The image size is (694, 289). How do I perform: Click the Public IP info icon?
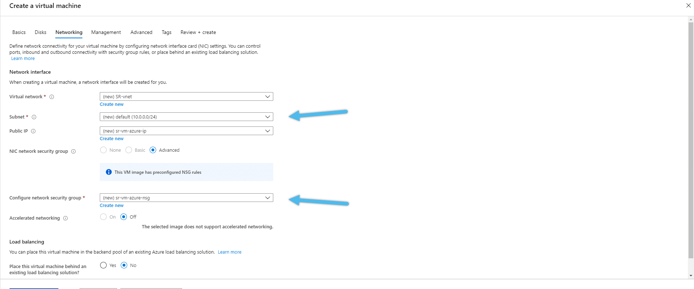point(33,131)
